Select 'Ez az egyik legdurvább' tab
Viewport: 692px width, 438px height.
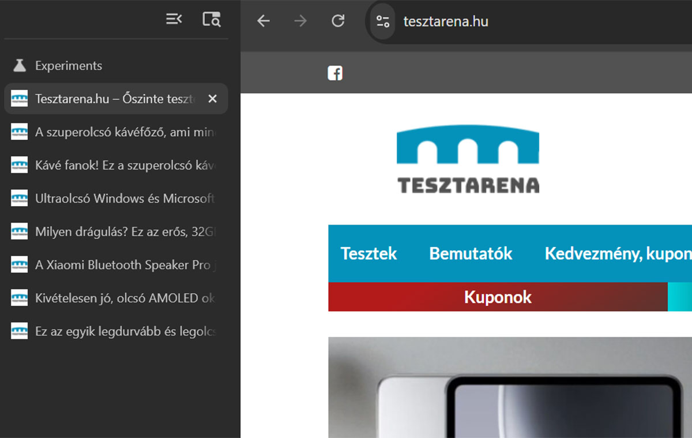pyautogui.click(x=124, y=332)
